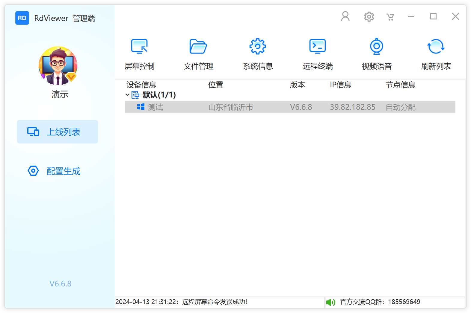Switch to the 配置生成 config generation page
471x313 pixels.
click(58, 171)
